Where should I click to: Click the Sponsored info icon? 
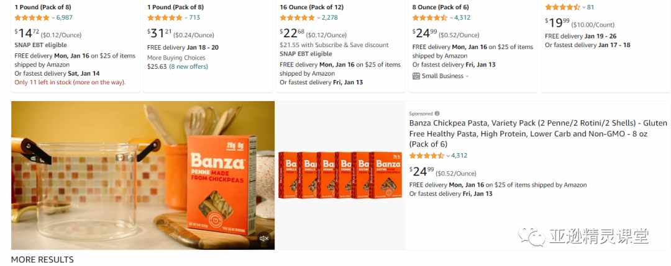tap(437, 113)
